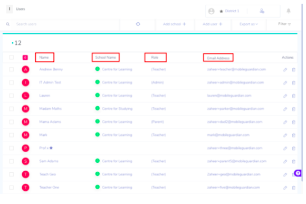Open the notifications bell
306x204 pixels.
[x=289, y=11]
